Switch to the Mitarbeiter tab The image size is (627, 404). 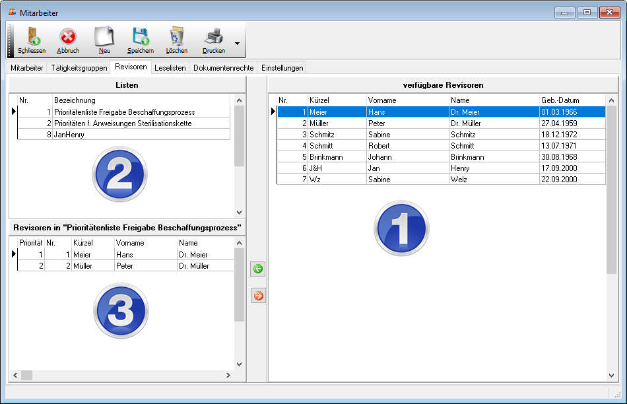tap(27, 68)
